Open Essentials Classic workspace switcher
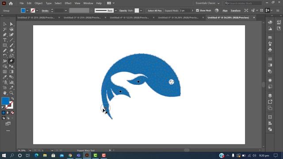 click(207, 3)
